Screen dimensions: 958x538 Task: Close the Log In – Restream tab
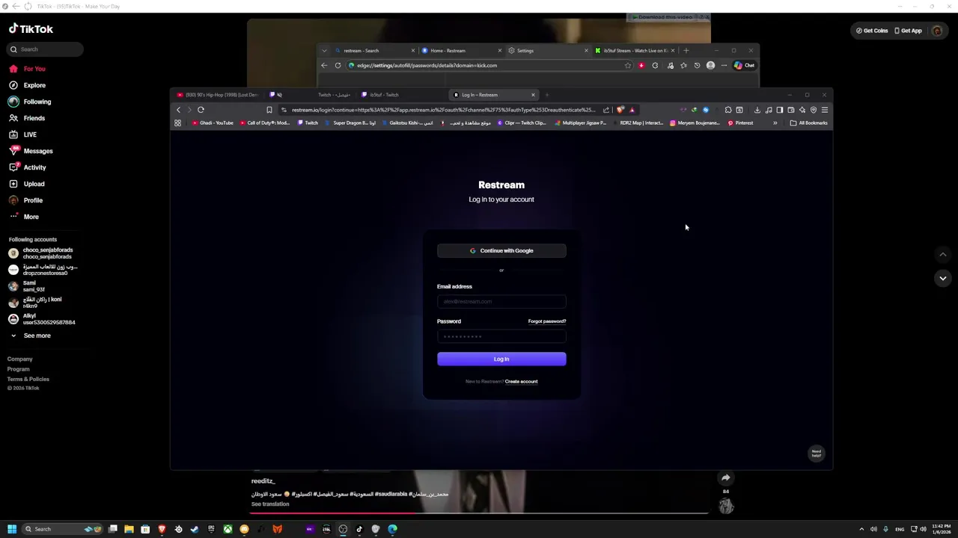[533, 95]
